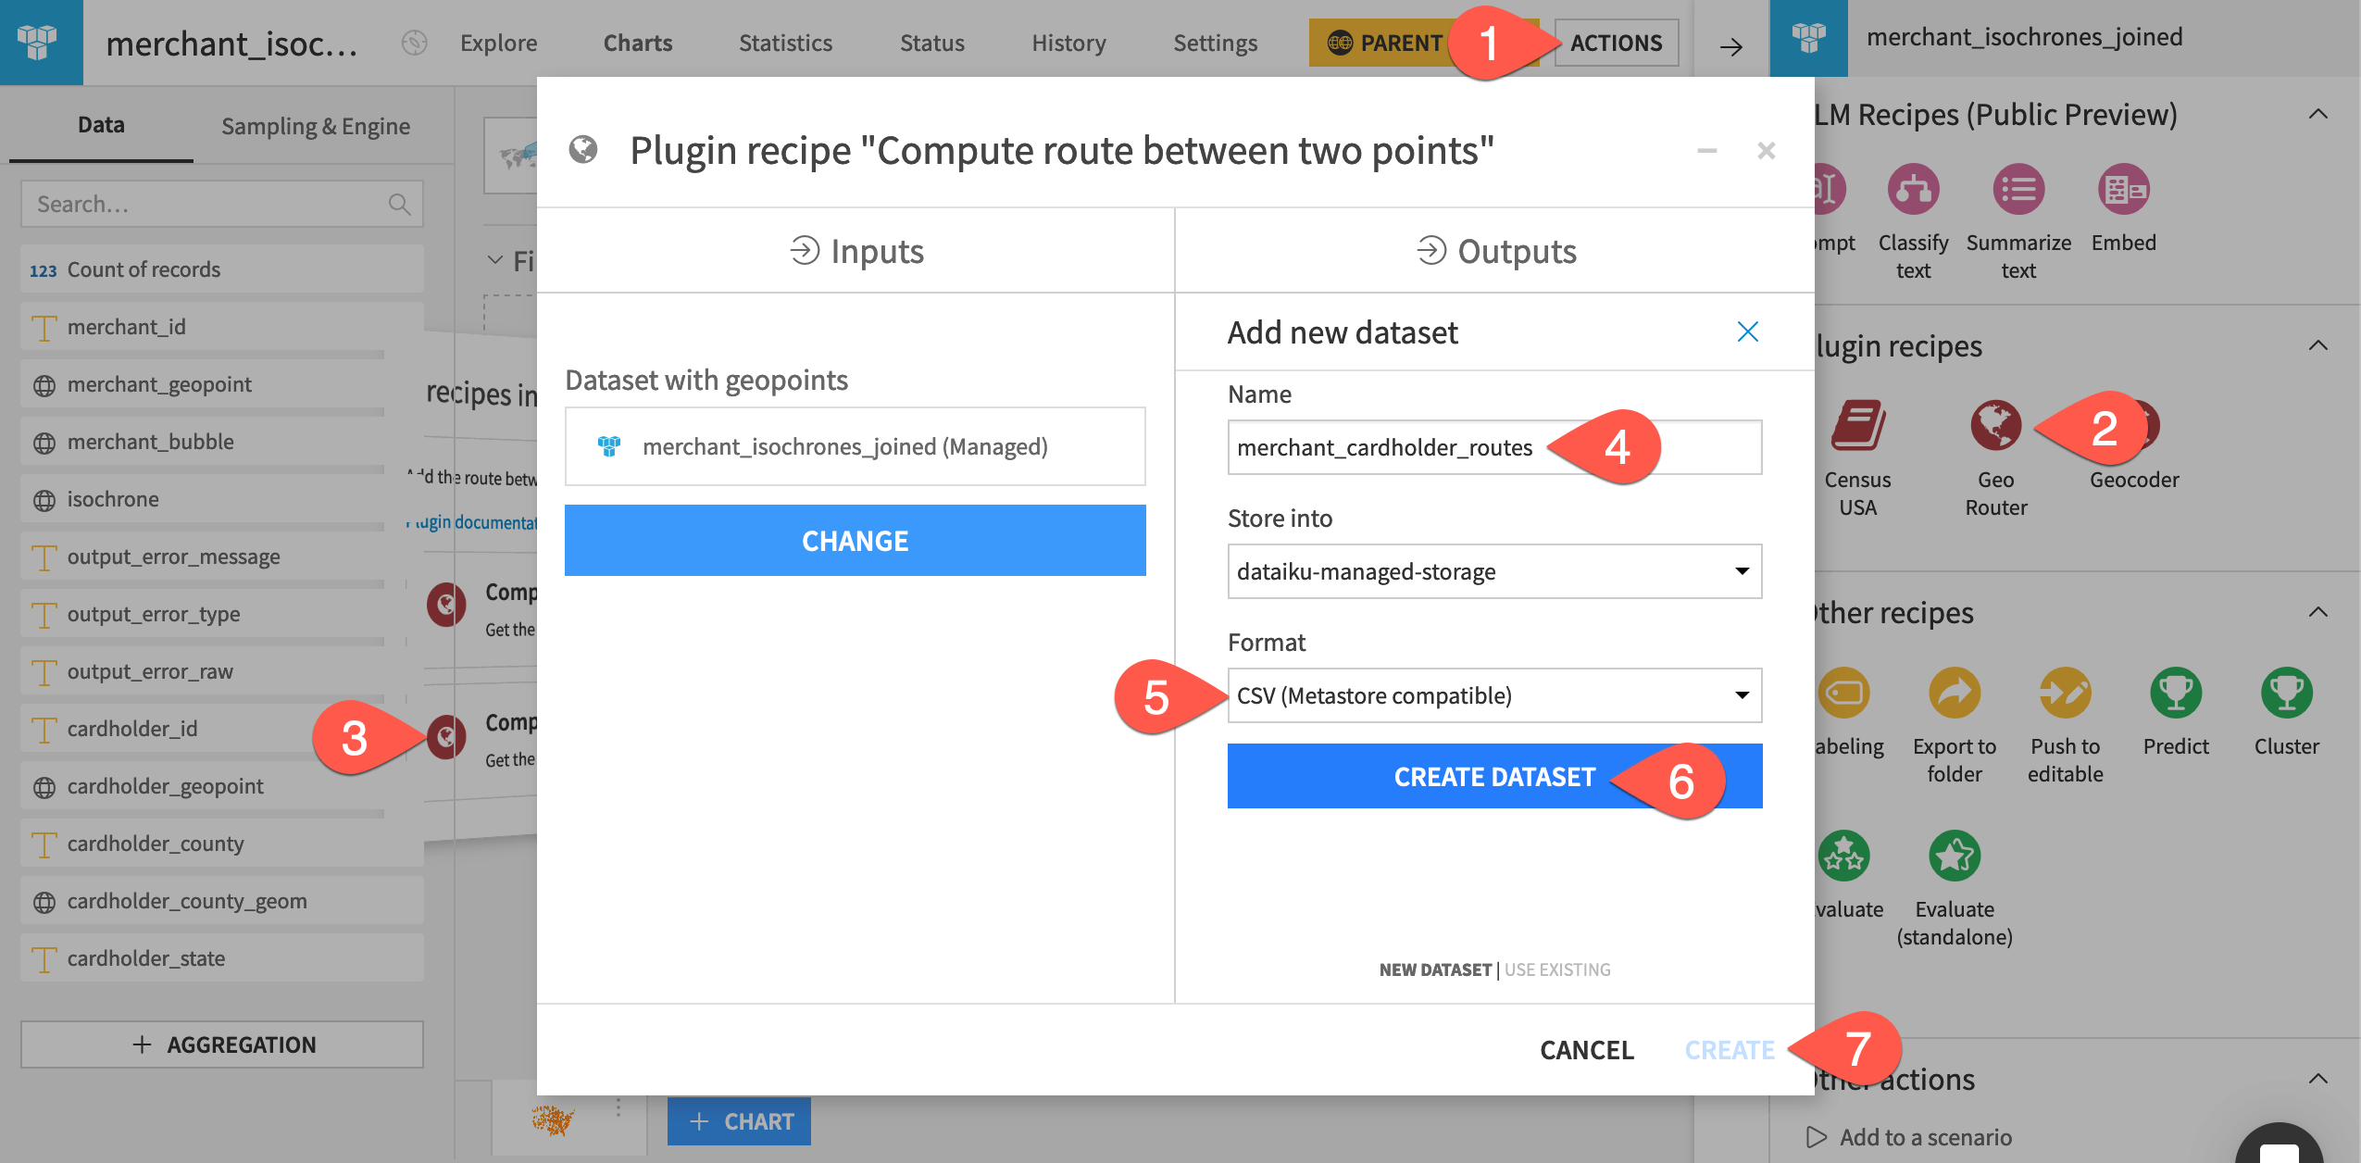Open the Summarize text recipe icon
2361x1163 pixels.
(2018, 189)
